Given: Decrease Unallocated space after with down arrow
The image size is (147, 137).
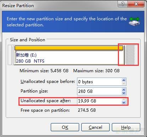Looking at the screenshot, I should click(x=124, y=103).
